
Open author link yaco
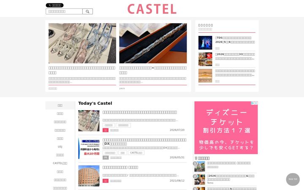click(x=122, y=88)
